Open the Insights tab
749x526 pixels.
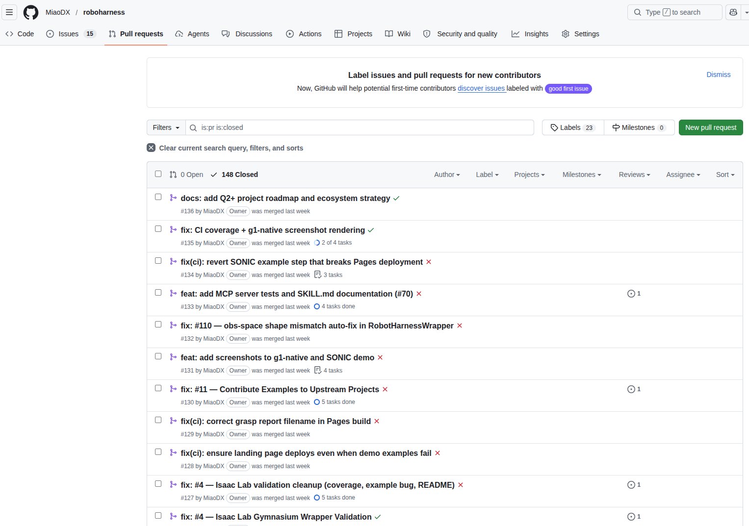(x=530, y=34)
